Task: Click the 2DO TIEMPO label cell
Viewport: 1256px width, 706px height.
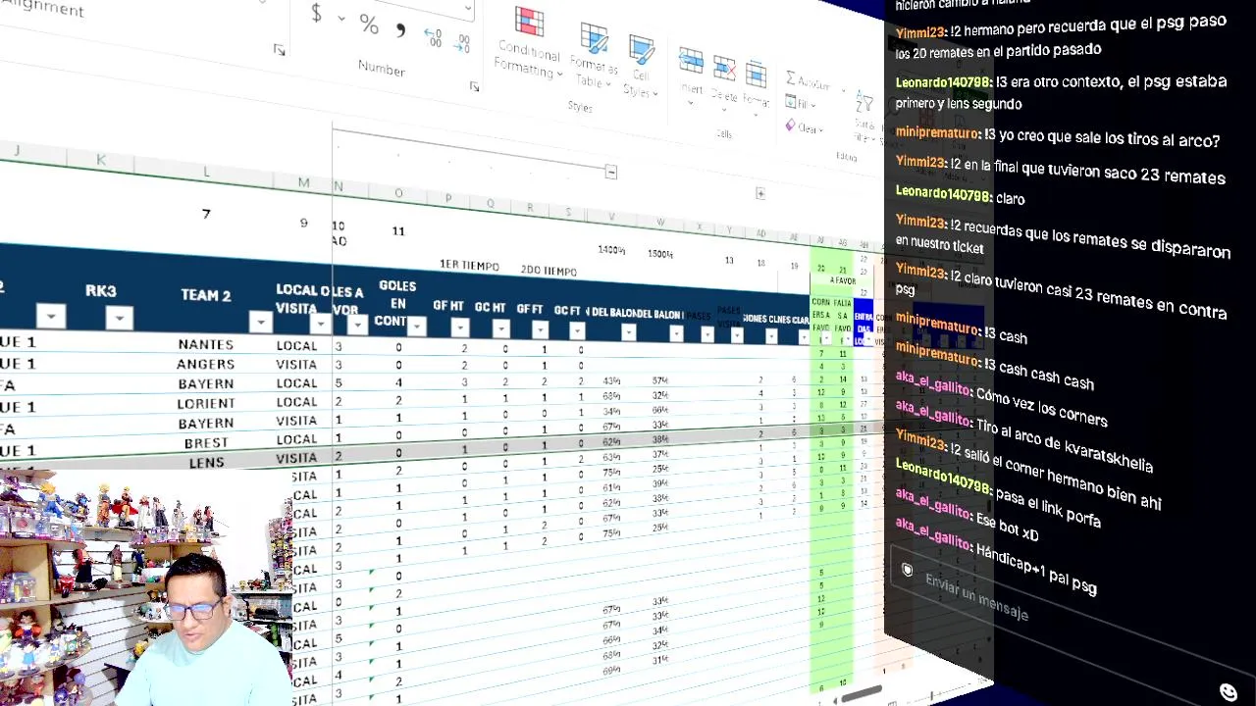Action: click(x=549, y=271)
